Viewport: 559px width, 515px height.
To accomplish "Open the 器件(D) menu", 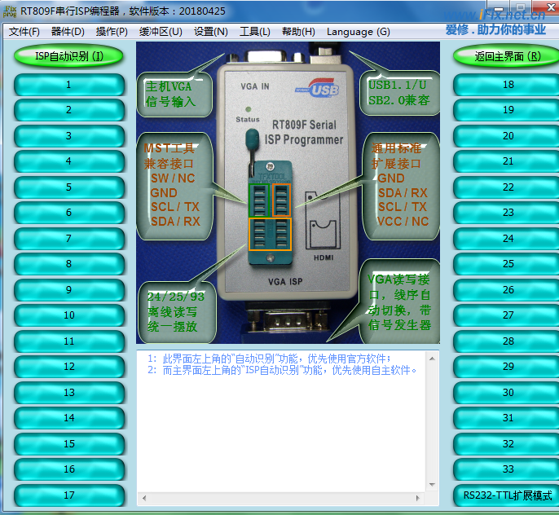I will 68,32.
